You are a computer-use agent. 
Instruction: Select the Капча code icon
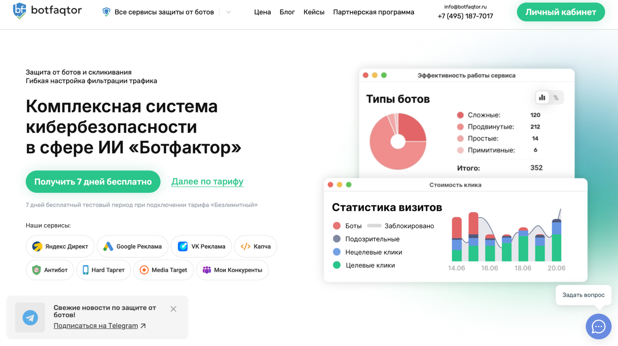[x=245, y=246]
